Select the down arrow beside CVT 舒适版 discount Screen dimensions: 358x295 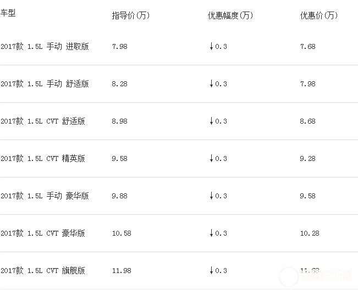(x=211, y=121)
